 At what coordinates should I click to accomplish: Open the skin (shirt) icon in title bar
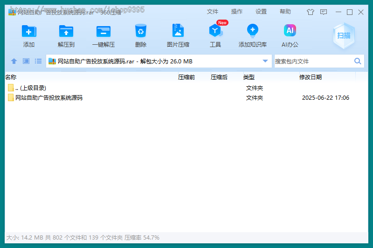[x=311, y=12]
